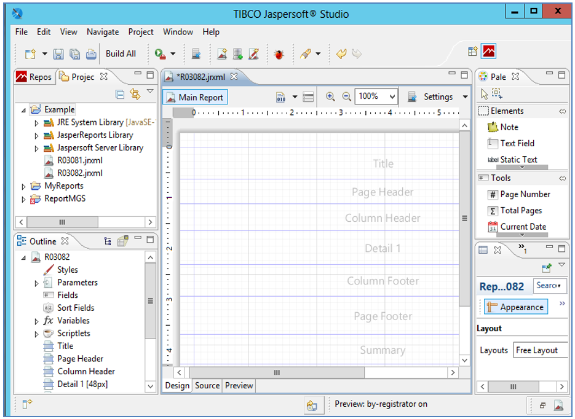
Task: Click the Build All button
Action: (121, 54)
